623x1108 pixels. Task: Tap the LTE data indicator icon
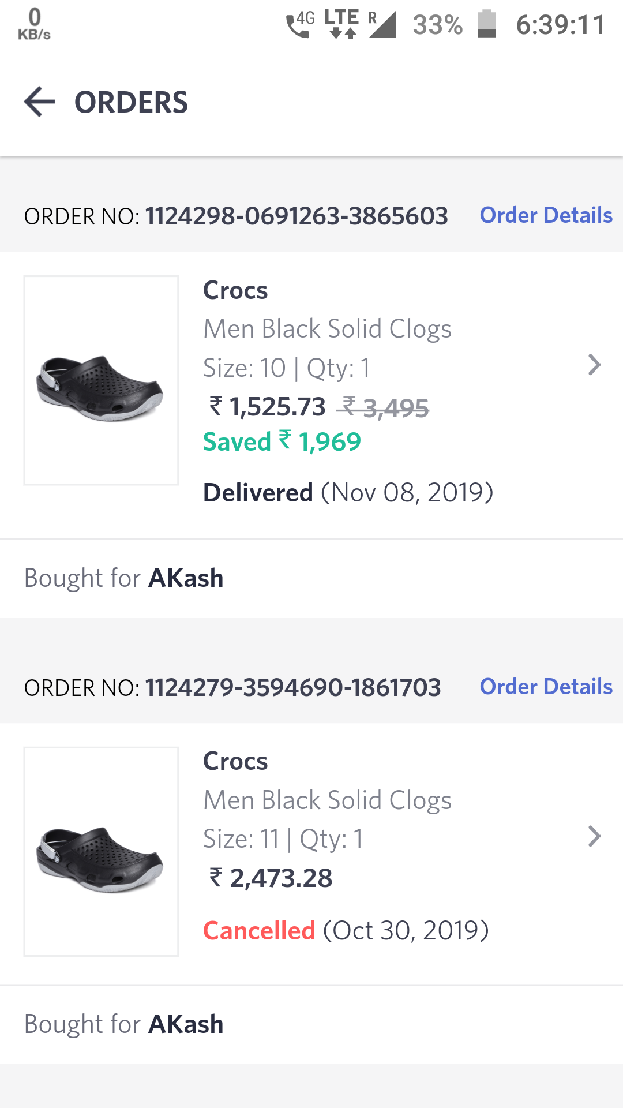342,24
